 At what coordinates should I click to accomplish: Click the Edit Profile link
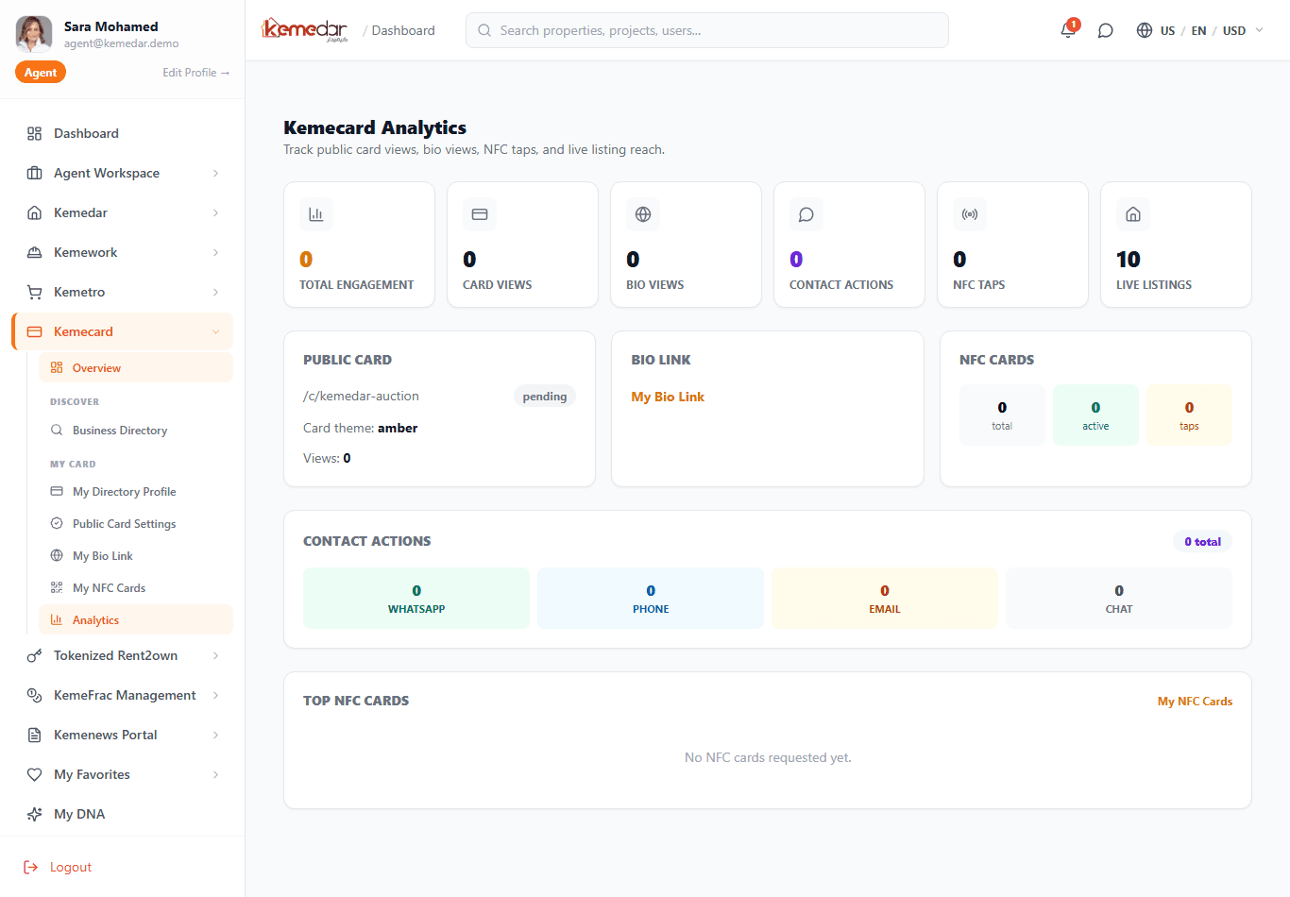(x=195, y=73)
